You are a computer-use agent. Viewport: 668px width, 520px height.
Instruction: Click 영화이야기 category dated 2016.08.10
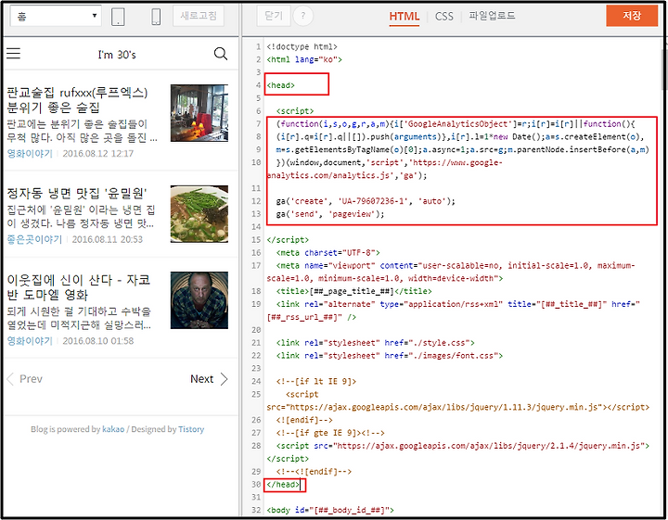point(30,341)
